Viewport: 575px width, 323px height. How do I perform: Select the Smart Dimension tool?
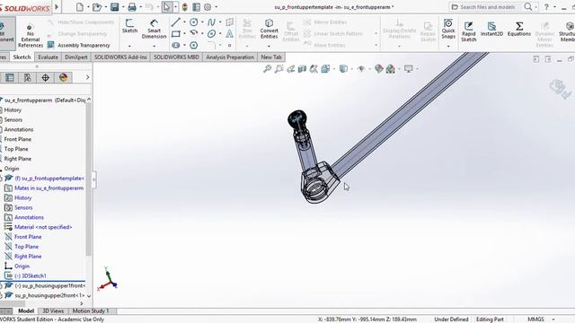coord(154,29)
